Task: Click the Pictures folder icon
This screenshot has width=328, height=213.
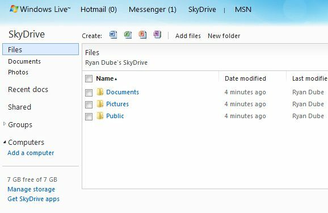Action: [100, 104]
